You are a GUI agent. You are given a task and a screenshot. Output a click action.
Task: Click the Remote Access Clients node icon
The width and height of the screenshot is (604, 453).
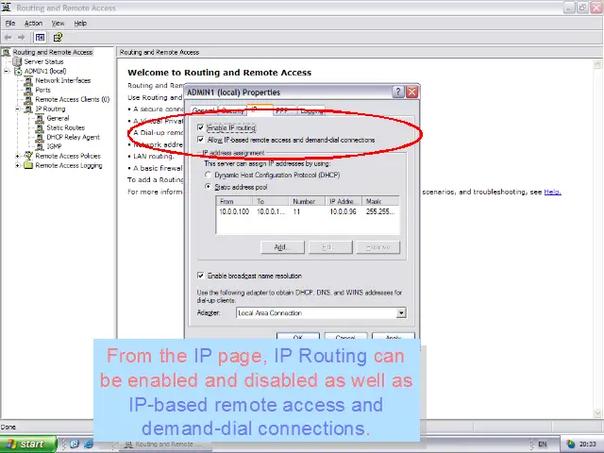[28, 99]
